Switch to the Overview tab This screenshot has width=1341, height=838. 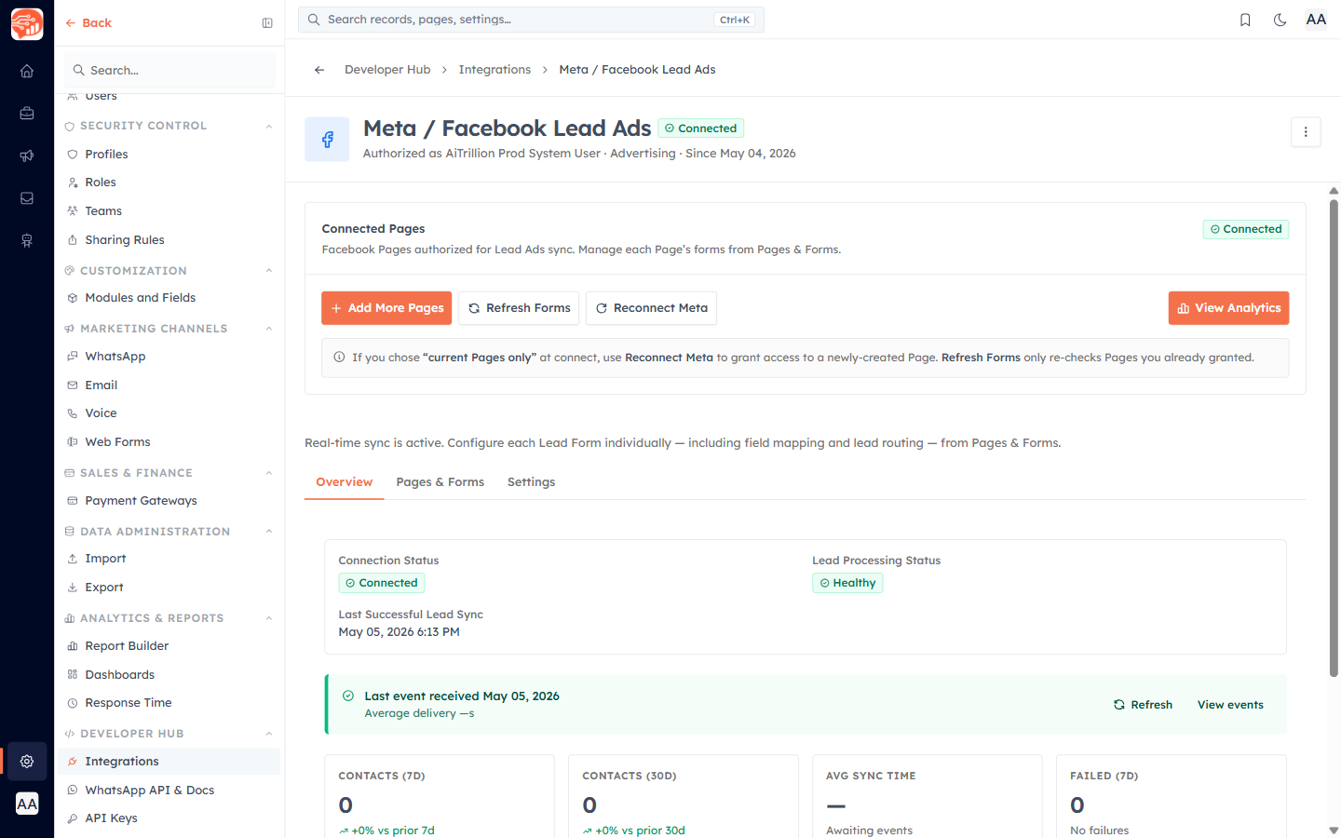(344, 482)
